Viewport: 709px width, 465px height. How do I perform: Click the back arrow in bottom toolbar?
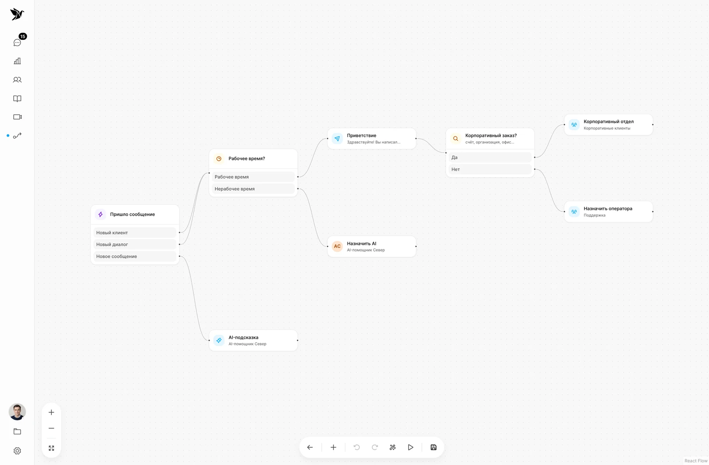310,447
